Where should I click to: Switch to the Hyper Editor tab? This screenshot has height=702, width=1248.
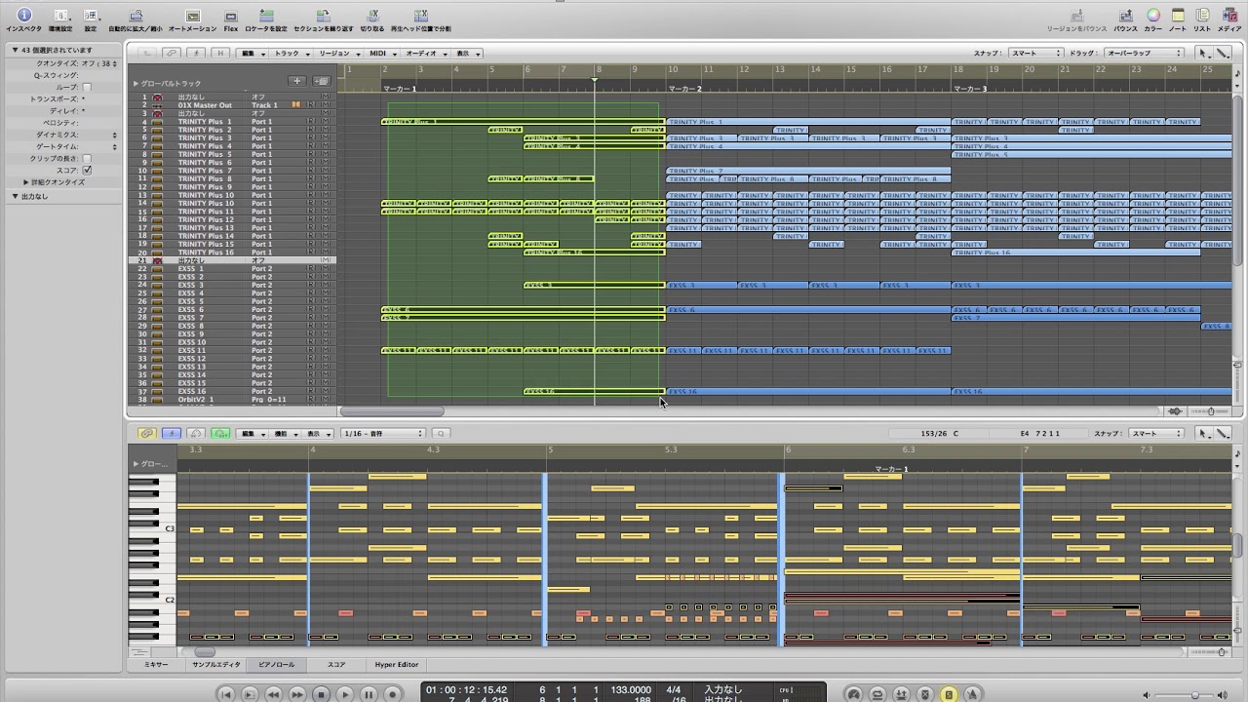pyautogui.click(x=396, y=664)
